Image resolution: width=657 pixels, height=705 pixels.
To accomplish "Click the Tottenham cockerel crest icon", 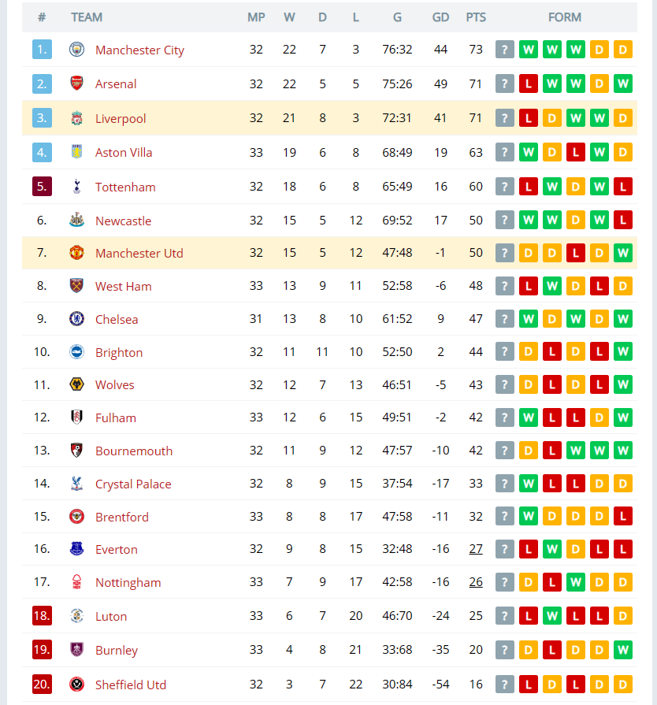I will pyautogui.click(x=77, y=187).
